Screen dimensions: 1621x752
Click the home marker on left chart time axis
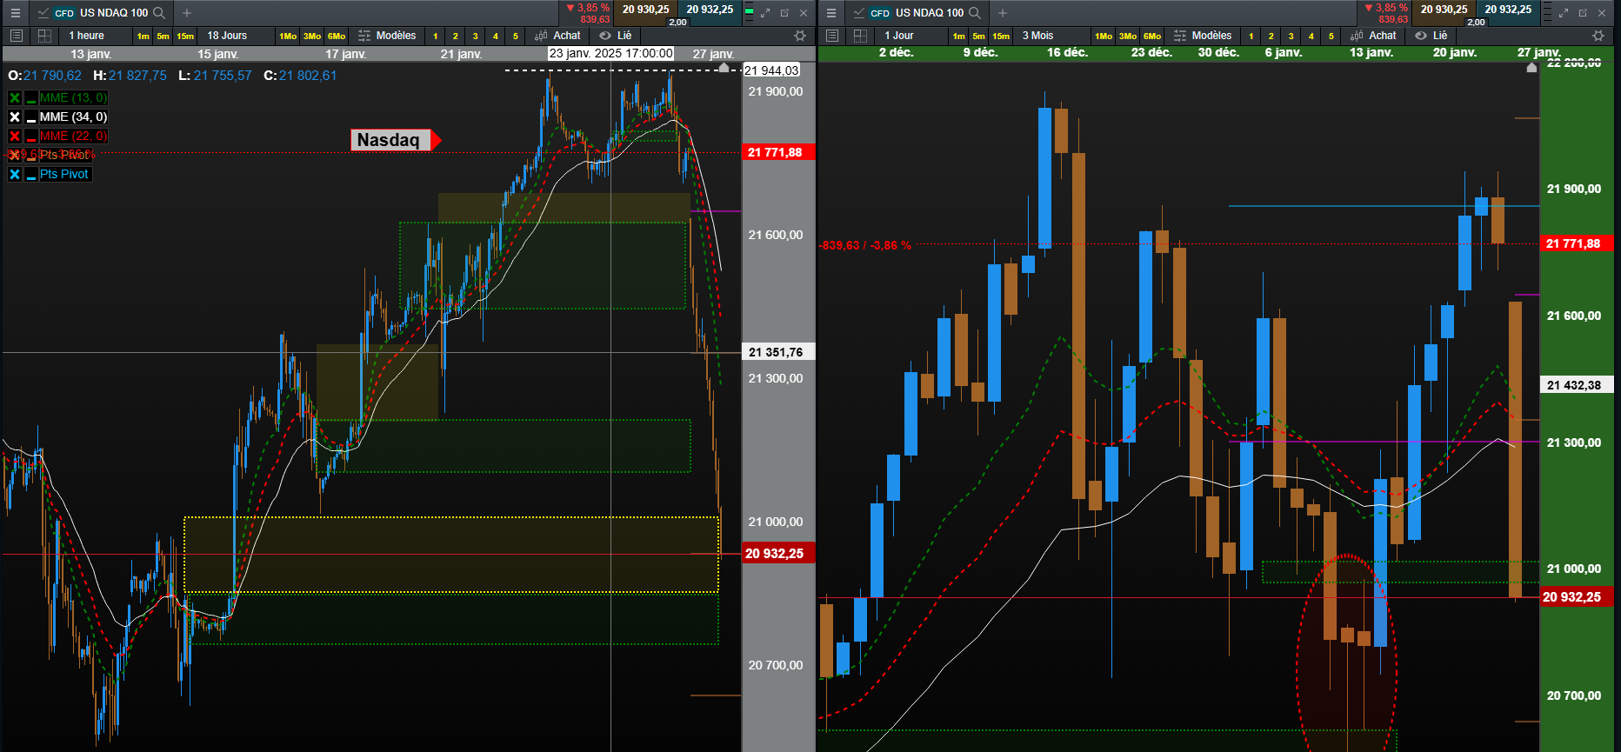click(724, 67)
